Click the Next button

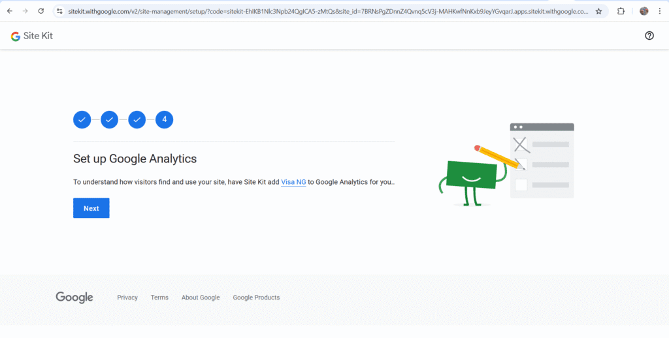click(x=91, y=208)
